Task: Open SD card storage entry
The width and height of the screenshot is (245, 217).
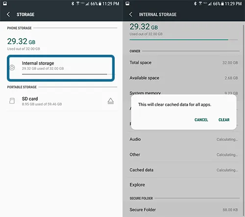Action: [62, 101]
